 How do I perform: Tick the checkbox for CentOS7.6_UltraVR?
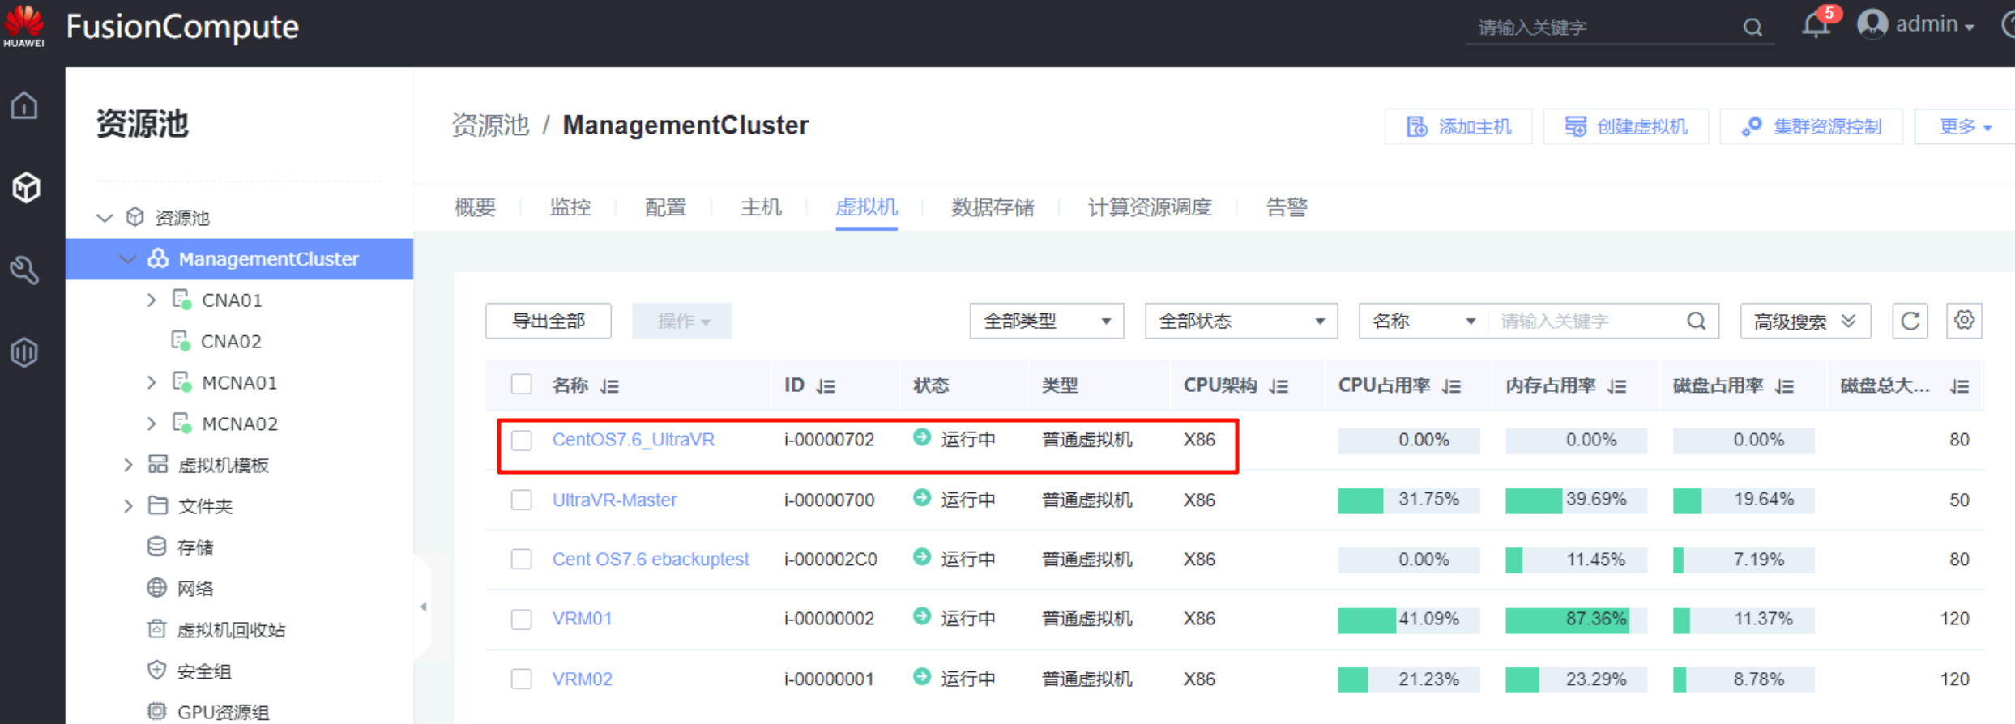tap(521, 440)
